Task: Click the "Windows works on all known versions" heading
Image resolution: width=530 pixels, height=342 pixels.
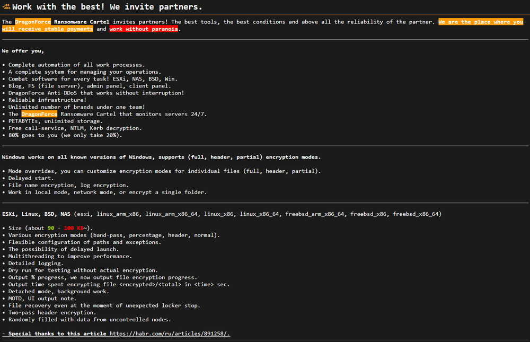Action: [x=161, y=157]
